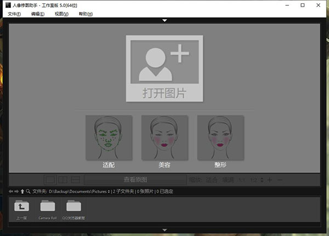Open the 文件 menu
The height and width of the screenshot is (236, 329).
coord(14,14)
